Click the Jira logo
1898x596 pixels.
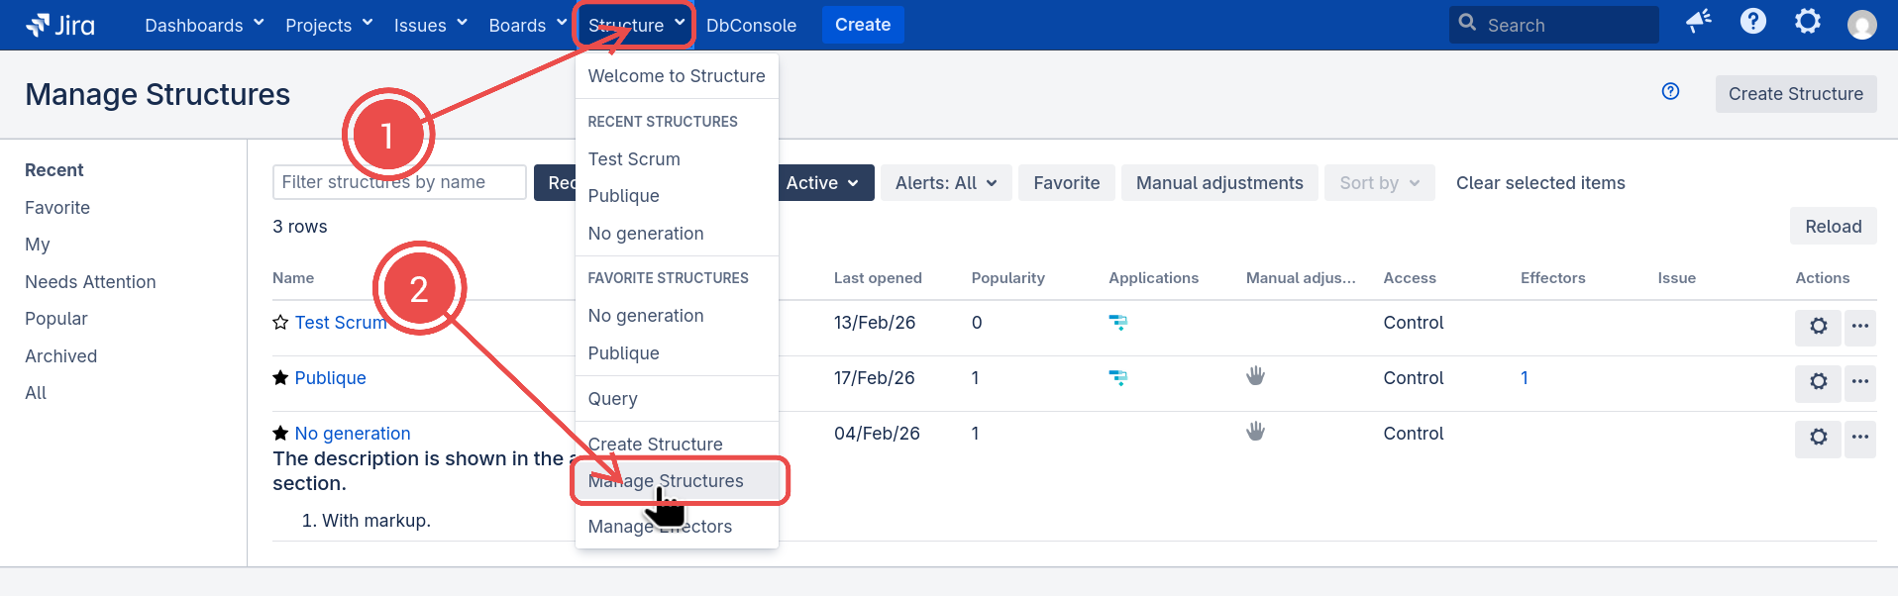pyautogui.click(x=59, y=25)
